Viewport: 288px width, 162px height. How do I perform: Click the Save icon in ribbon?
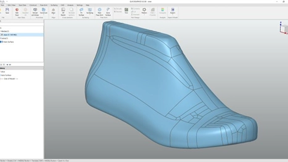coord(7,11)
